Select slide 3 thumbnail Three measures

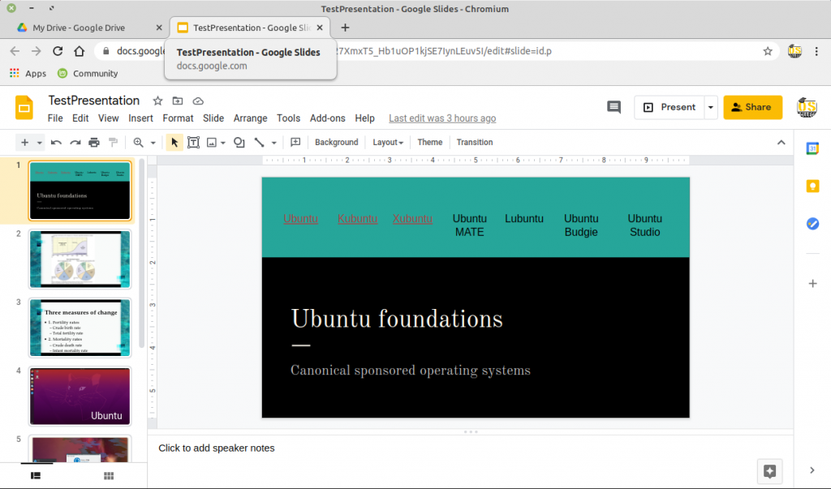[80, 328]
